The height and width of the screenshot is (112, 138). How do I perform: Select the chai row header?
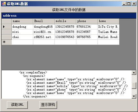click(7, 37)
